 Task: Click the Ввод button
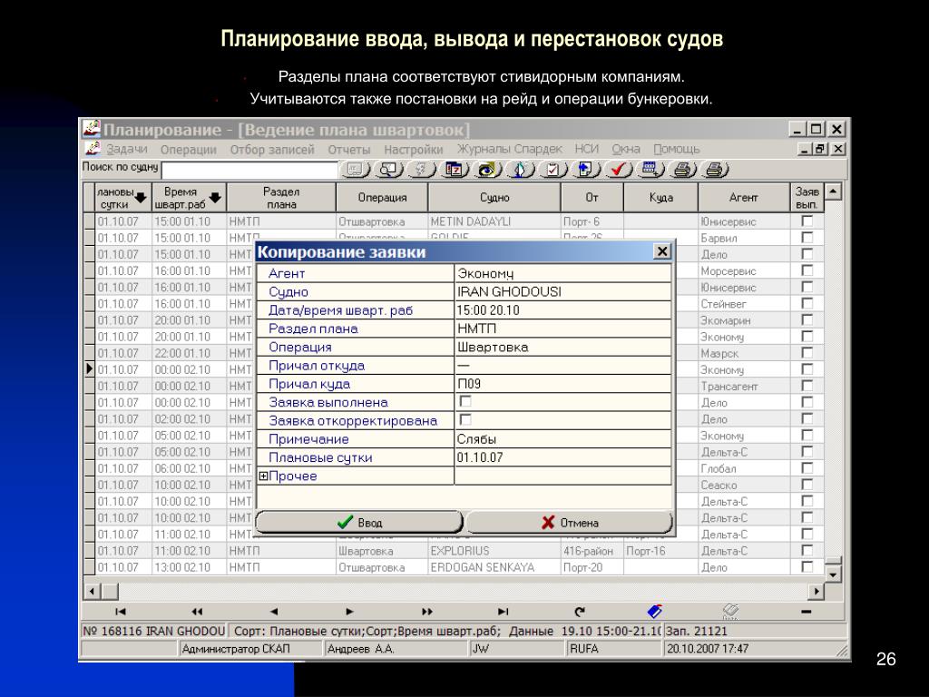359,522
